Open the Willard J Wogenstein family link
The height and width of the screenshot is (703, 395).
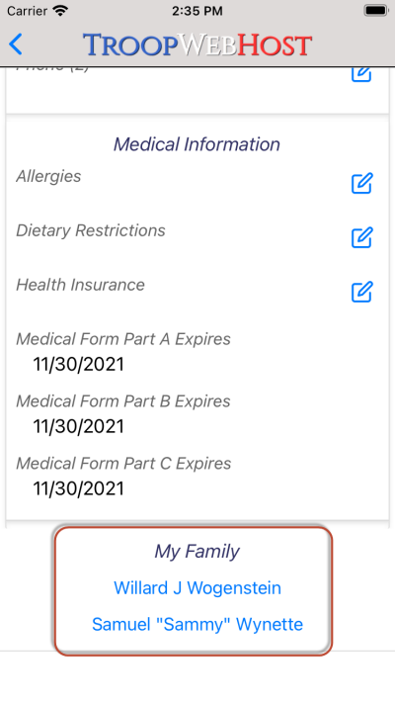197,587
